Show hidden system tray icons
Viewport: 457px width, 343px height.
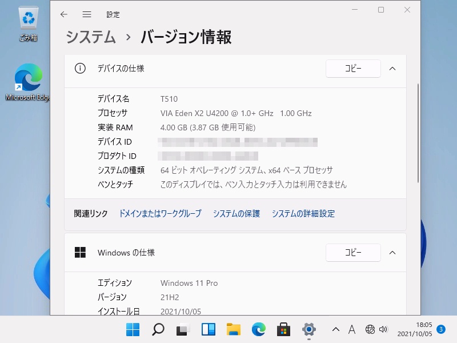(x=336, y=330)
